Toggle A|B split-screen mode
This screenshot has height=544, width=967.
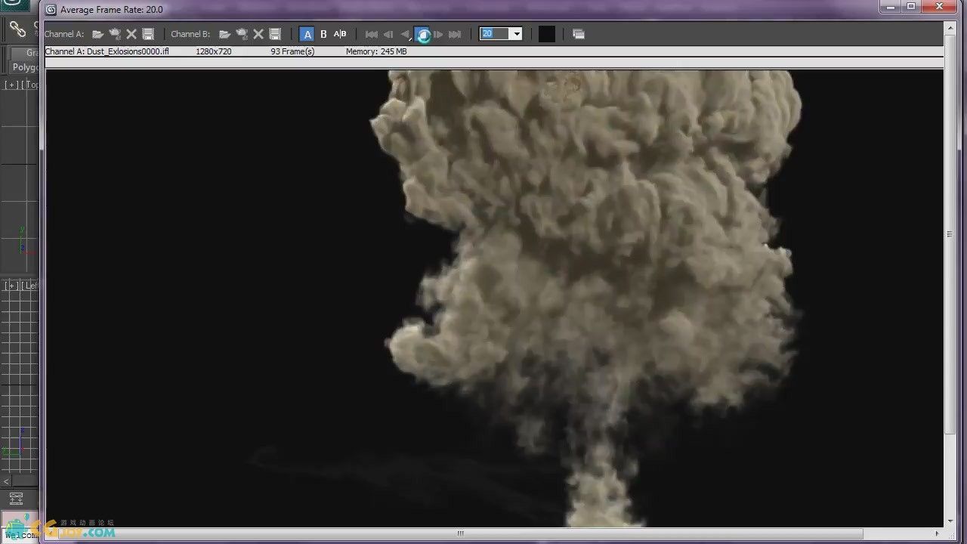coord(340,34)
